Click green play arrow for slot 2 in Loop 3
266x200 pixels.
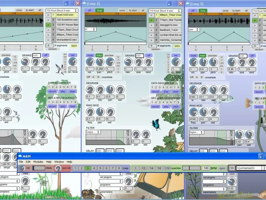point(254,20)
